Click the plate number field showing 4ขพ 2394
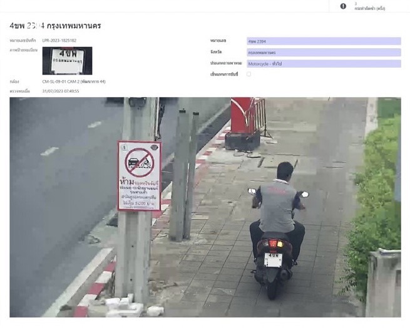The image size is (410, 328). pos(324,41)
